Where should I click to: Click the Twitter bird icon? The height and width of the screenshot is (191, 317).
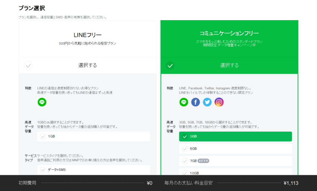207,102
